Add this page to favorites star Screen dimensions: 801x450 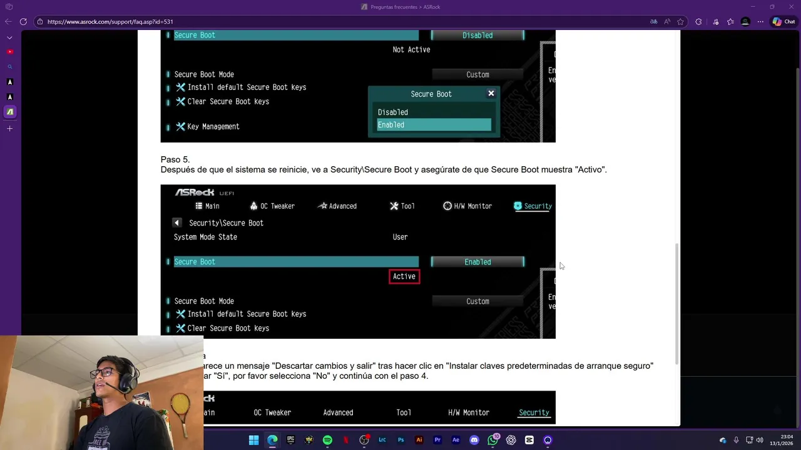(680, 21)
